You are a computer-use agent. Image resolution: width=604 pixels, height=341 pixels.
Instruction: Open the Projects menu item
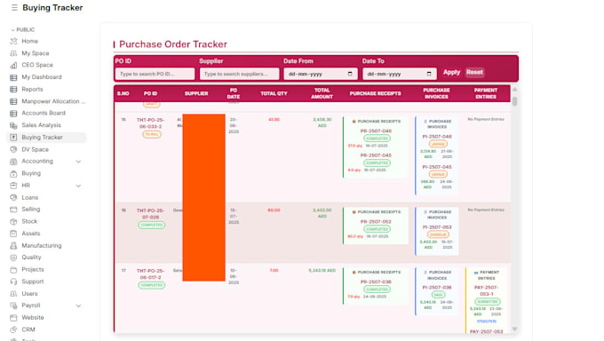pyautogui.click(x=33, y=269)
